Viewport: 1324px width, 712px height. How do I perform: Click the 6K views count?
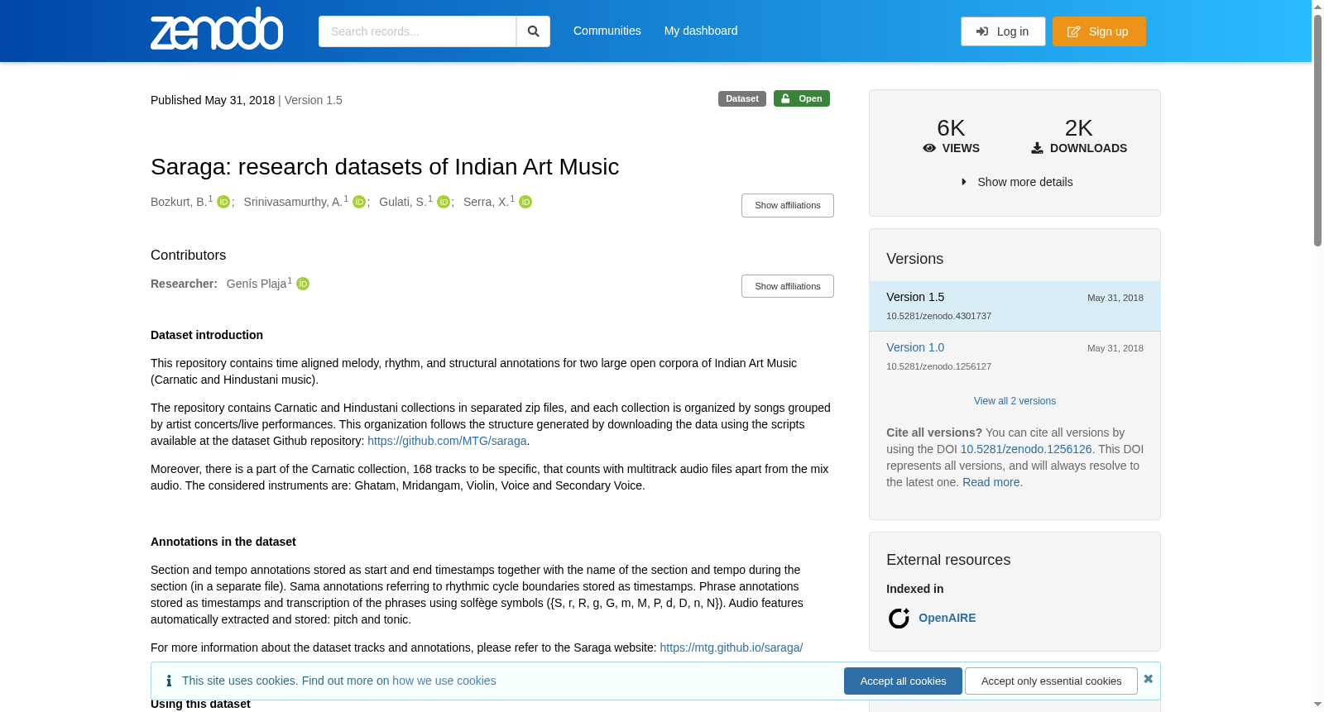pyautogui.click(x=951, y=128)
